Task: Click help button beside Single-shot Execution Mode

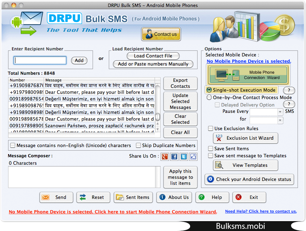Action: pos(289,90)
